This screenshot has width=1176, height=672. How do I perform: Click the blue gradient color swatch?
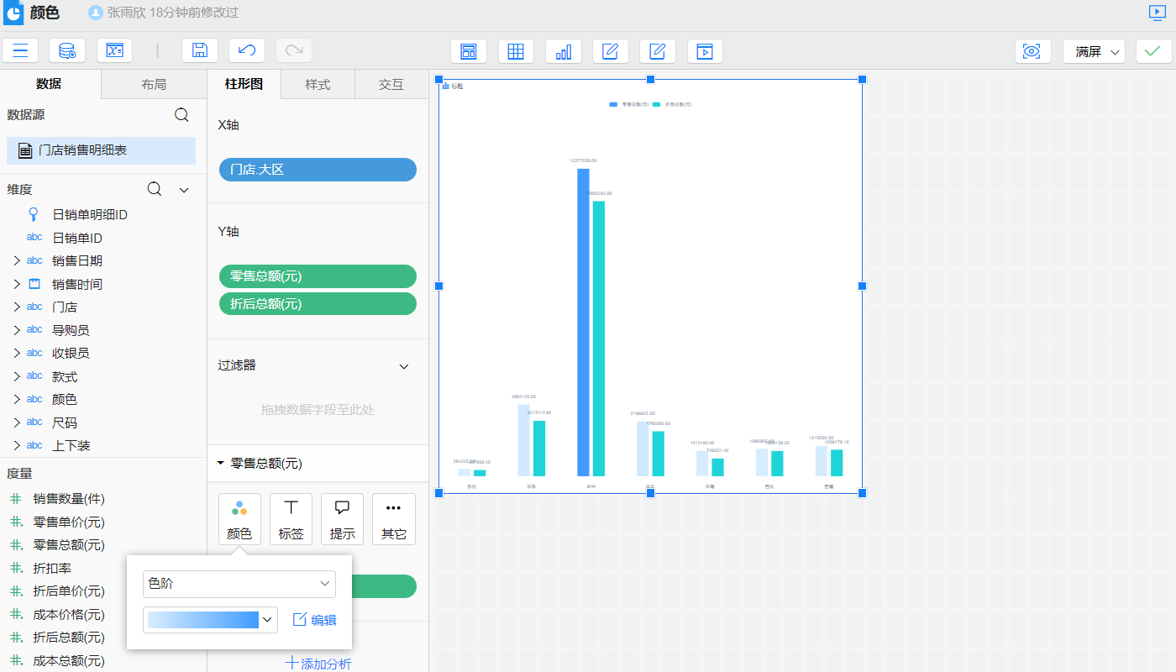pyautogui.click(x=202, y=620)
